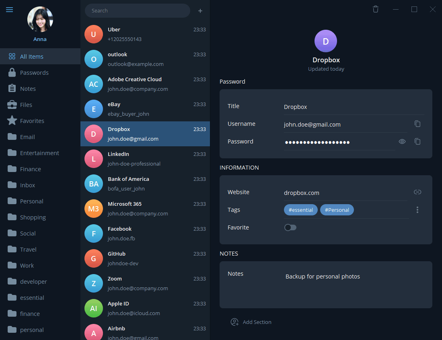
Task: Select Bank of America entry
Action: 145,184
